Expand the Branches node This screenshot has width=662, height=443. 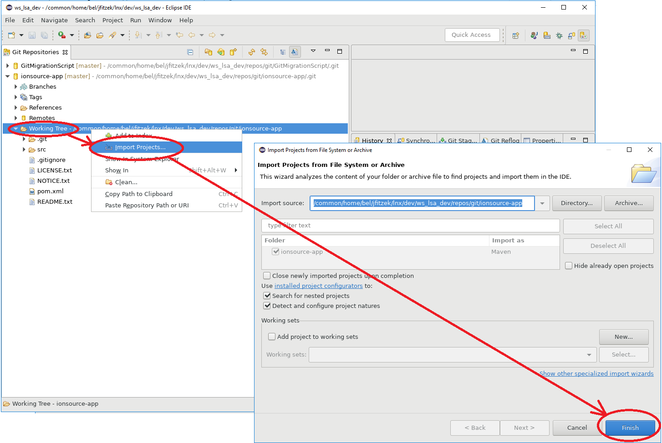click(16, 86)
